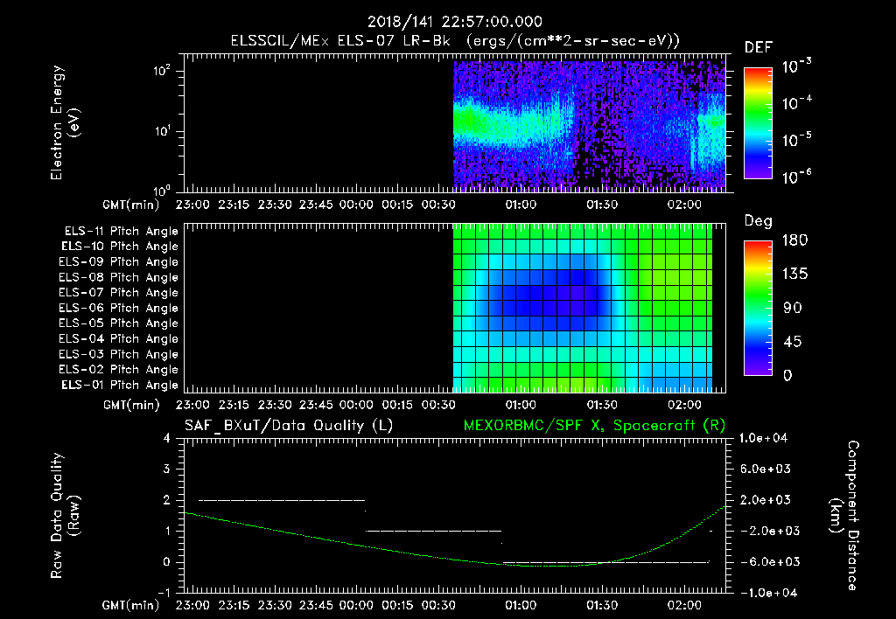Click the 1.0e+04 right axis value
Image resolution: width=896 pixels, height=619 pixels.
763,438
